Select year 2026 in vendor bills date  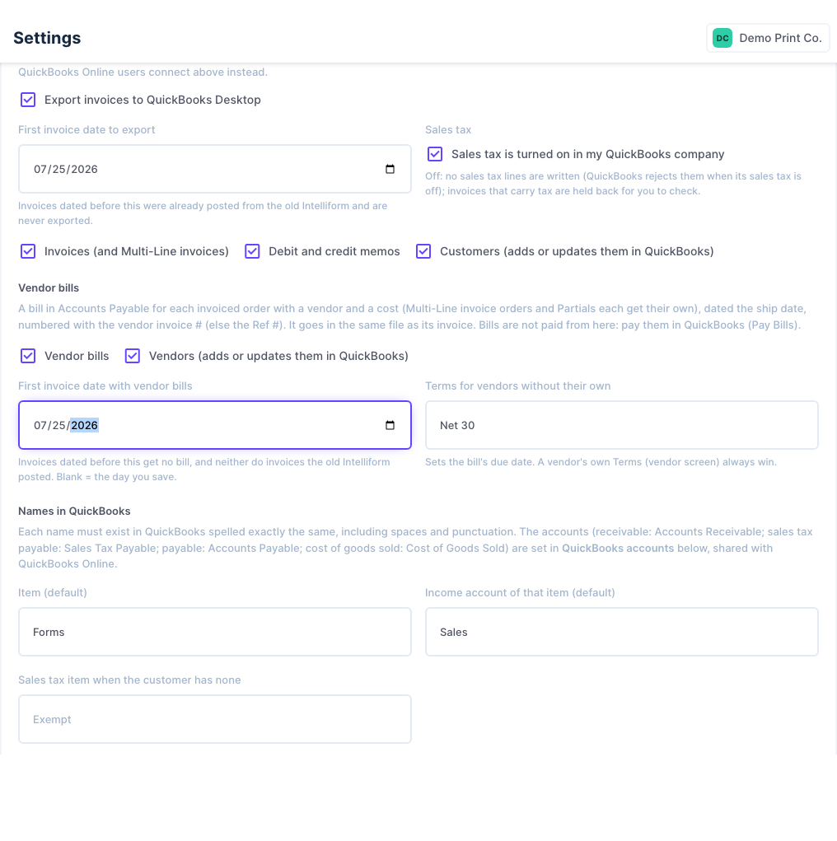pyautogui.click(x=85, y=425)
